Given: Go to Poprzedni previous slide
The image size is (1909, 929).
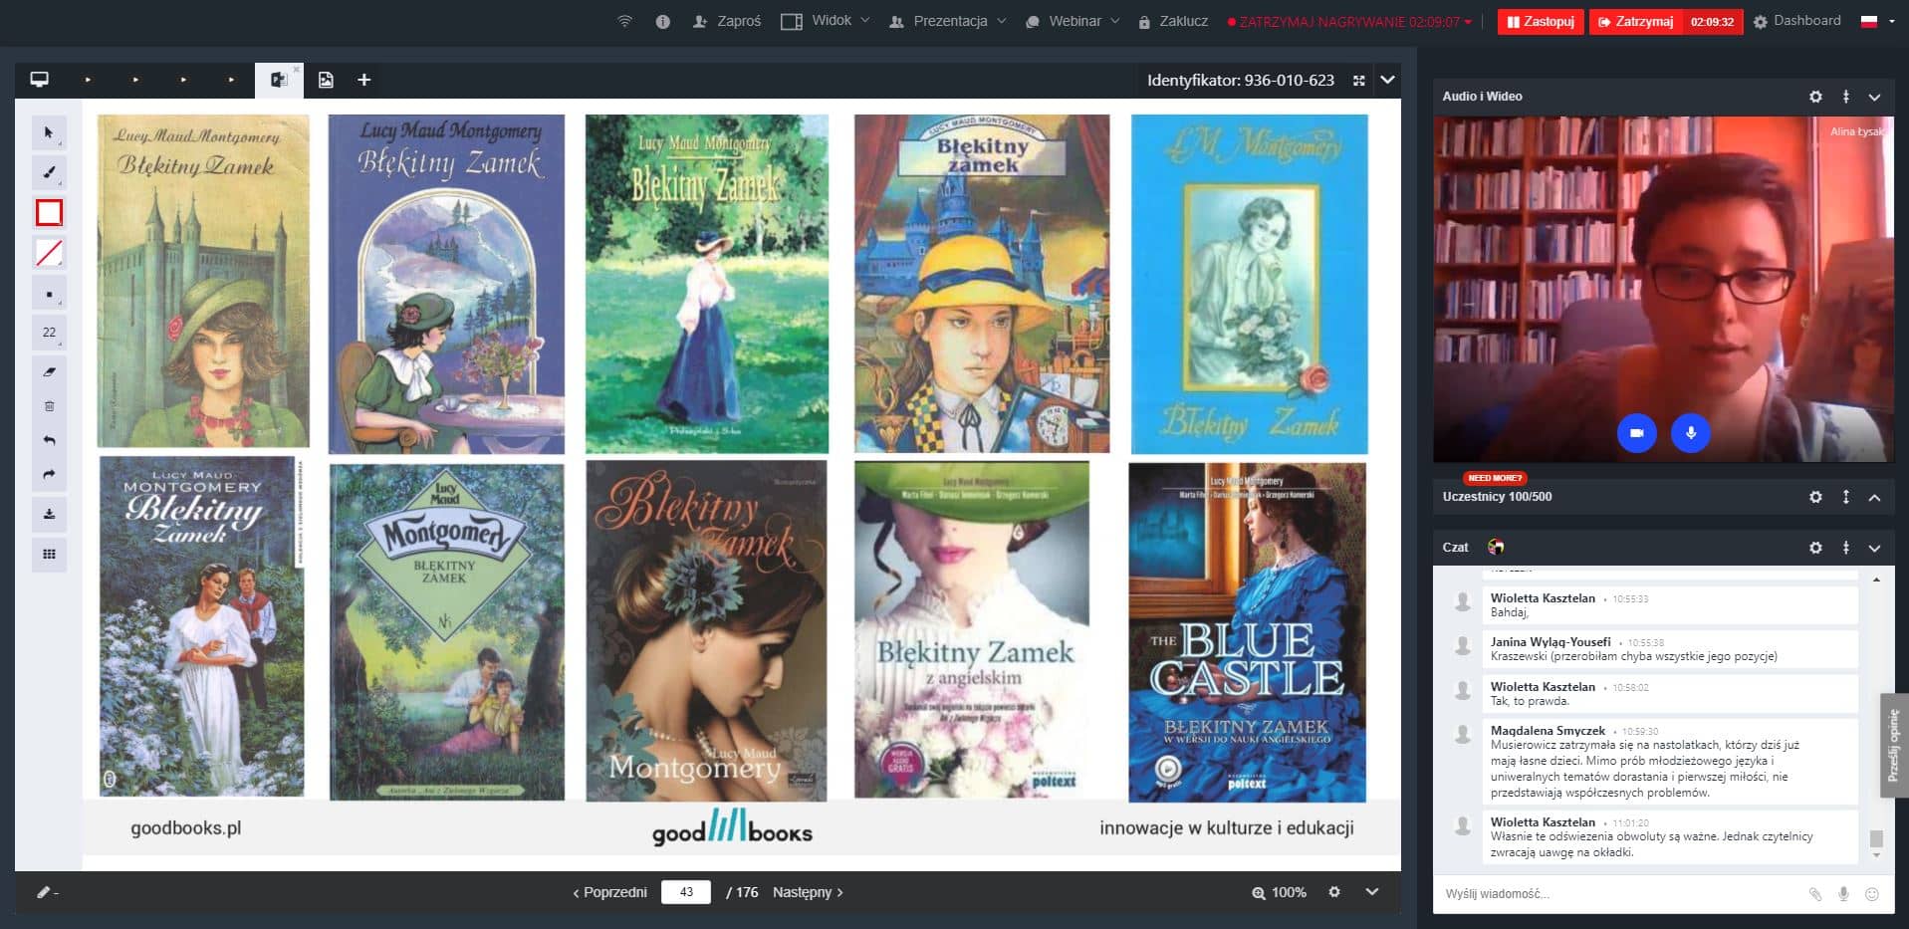Looking at the screenshot, I should [609, 892].
